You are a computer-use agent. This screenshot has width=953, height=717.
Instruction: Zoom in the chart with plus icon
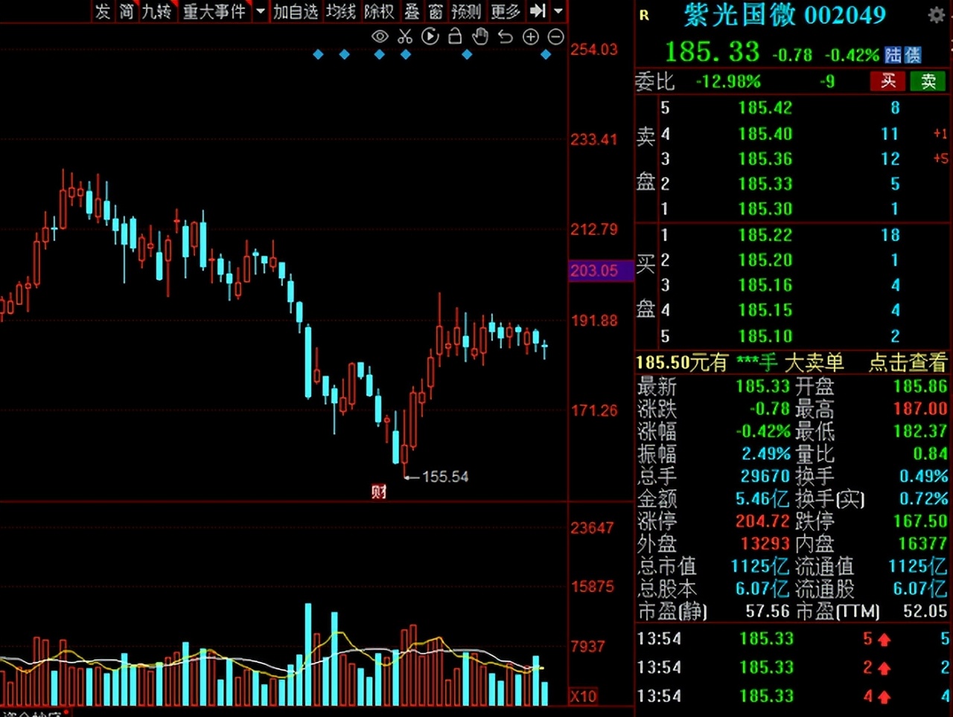point(531,36)
